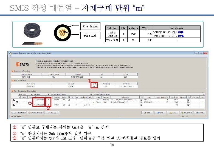The width and height of the screenshot is (214, 148).
Task: Open material lookup icon in Conductor Cu row
Action: click(x=69, y=105)
